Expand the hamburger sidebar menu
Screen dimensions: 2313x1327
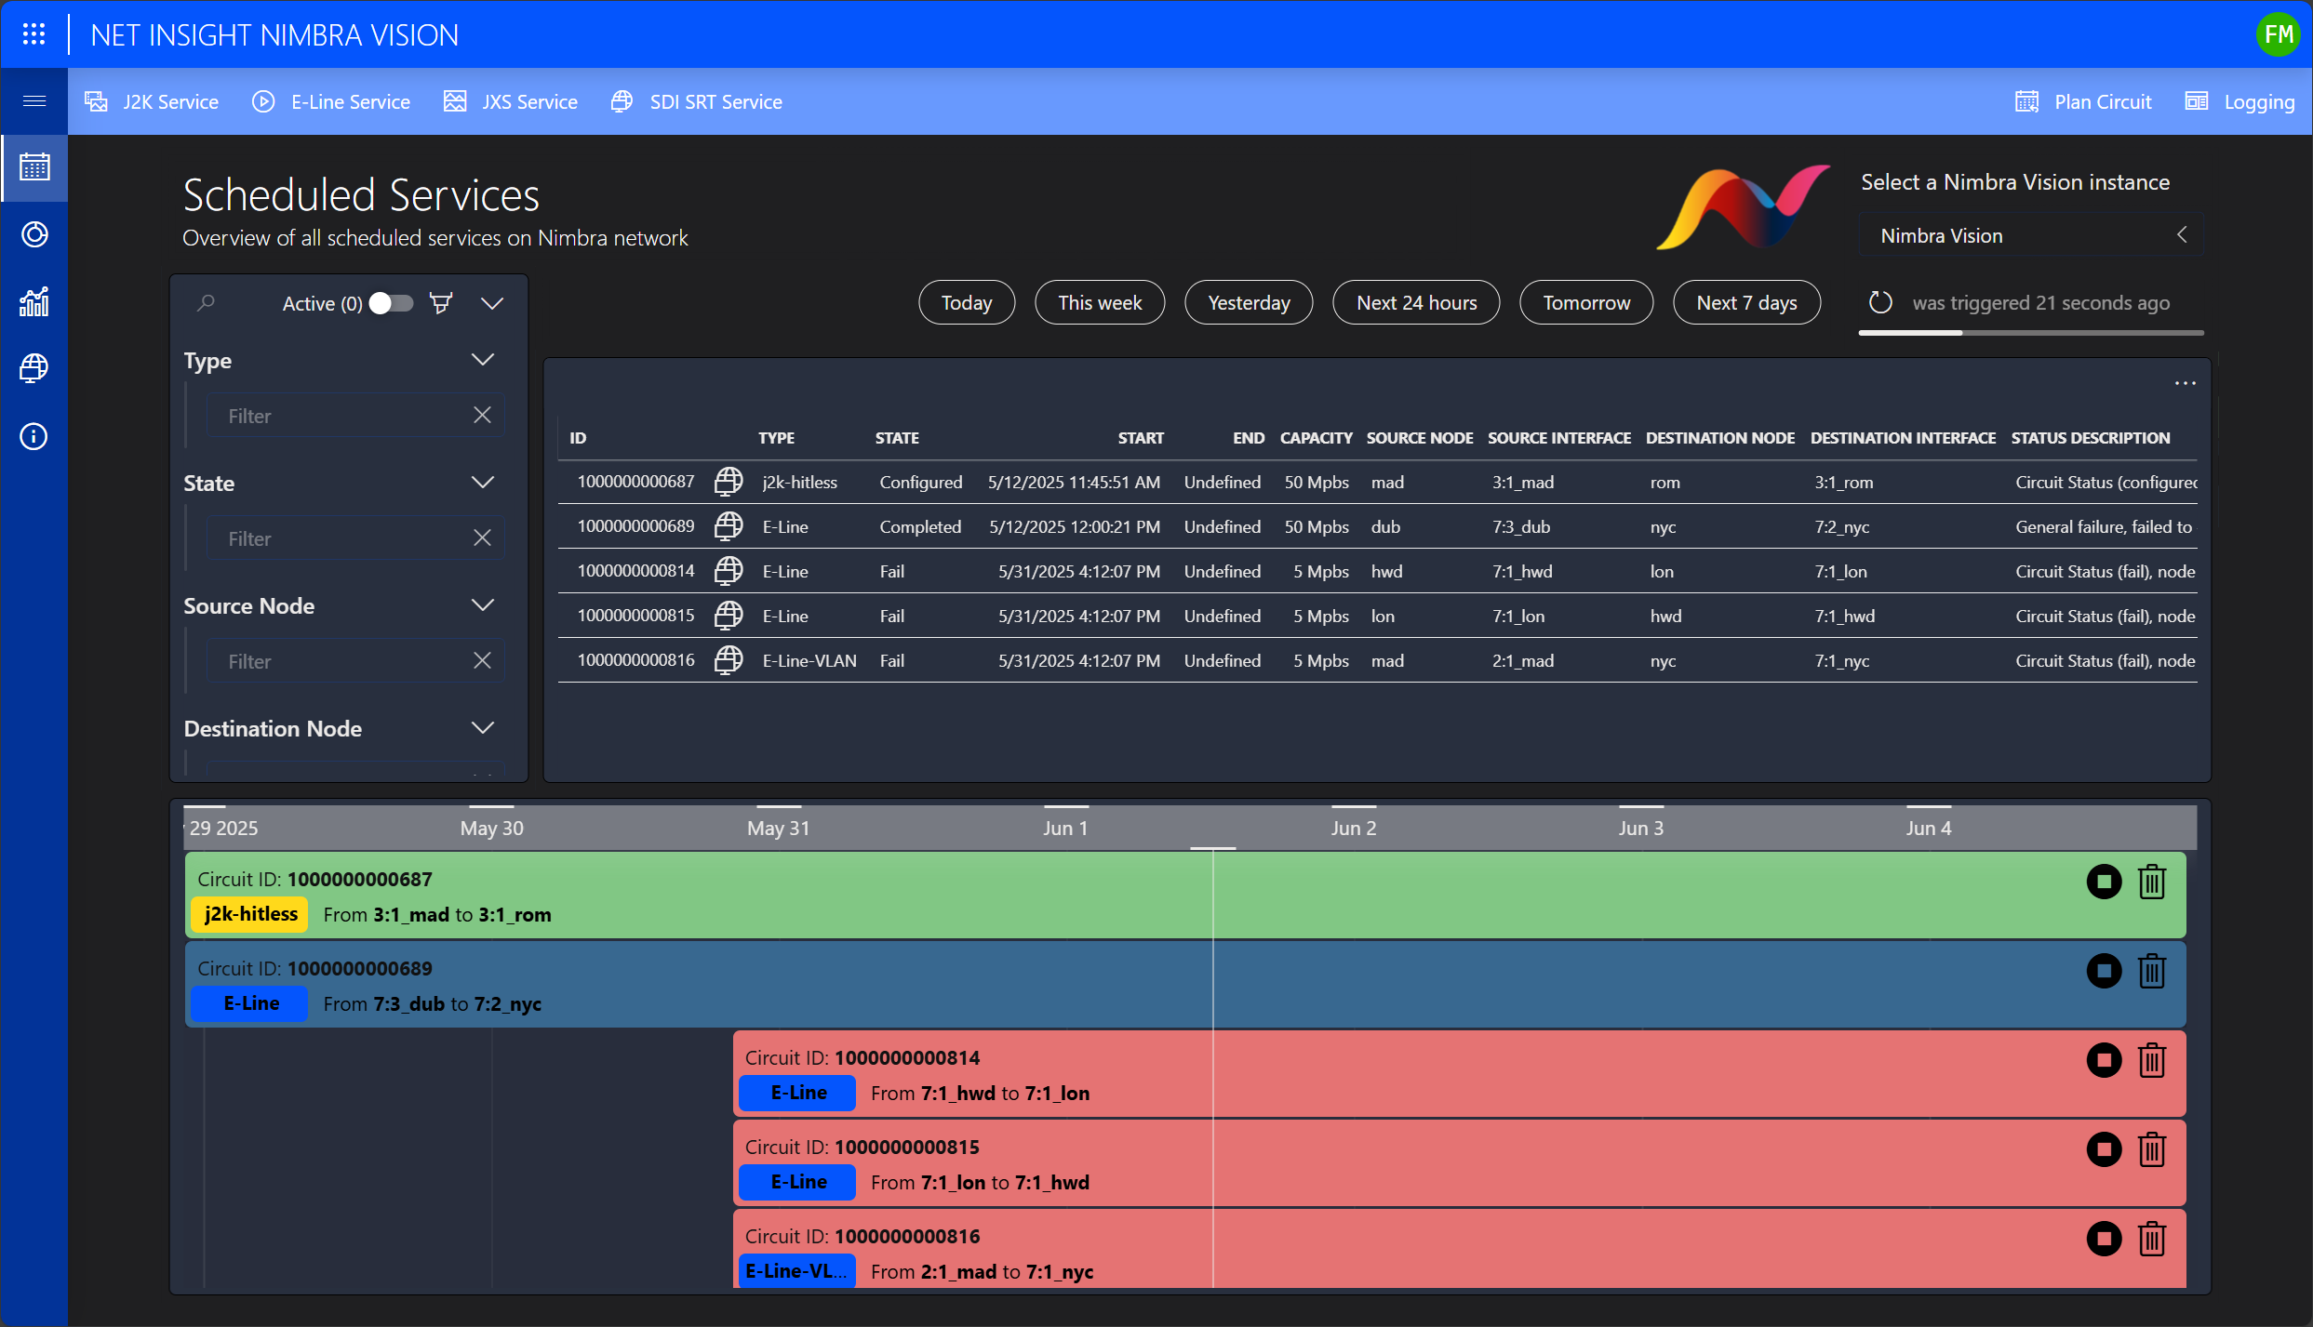click(x=34, y=101)
